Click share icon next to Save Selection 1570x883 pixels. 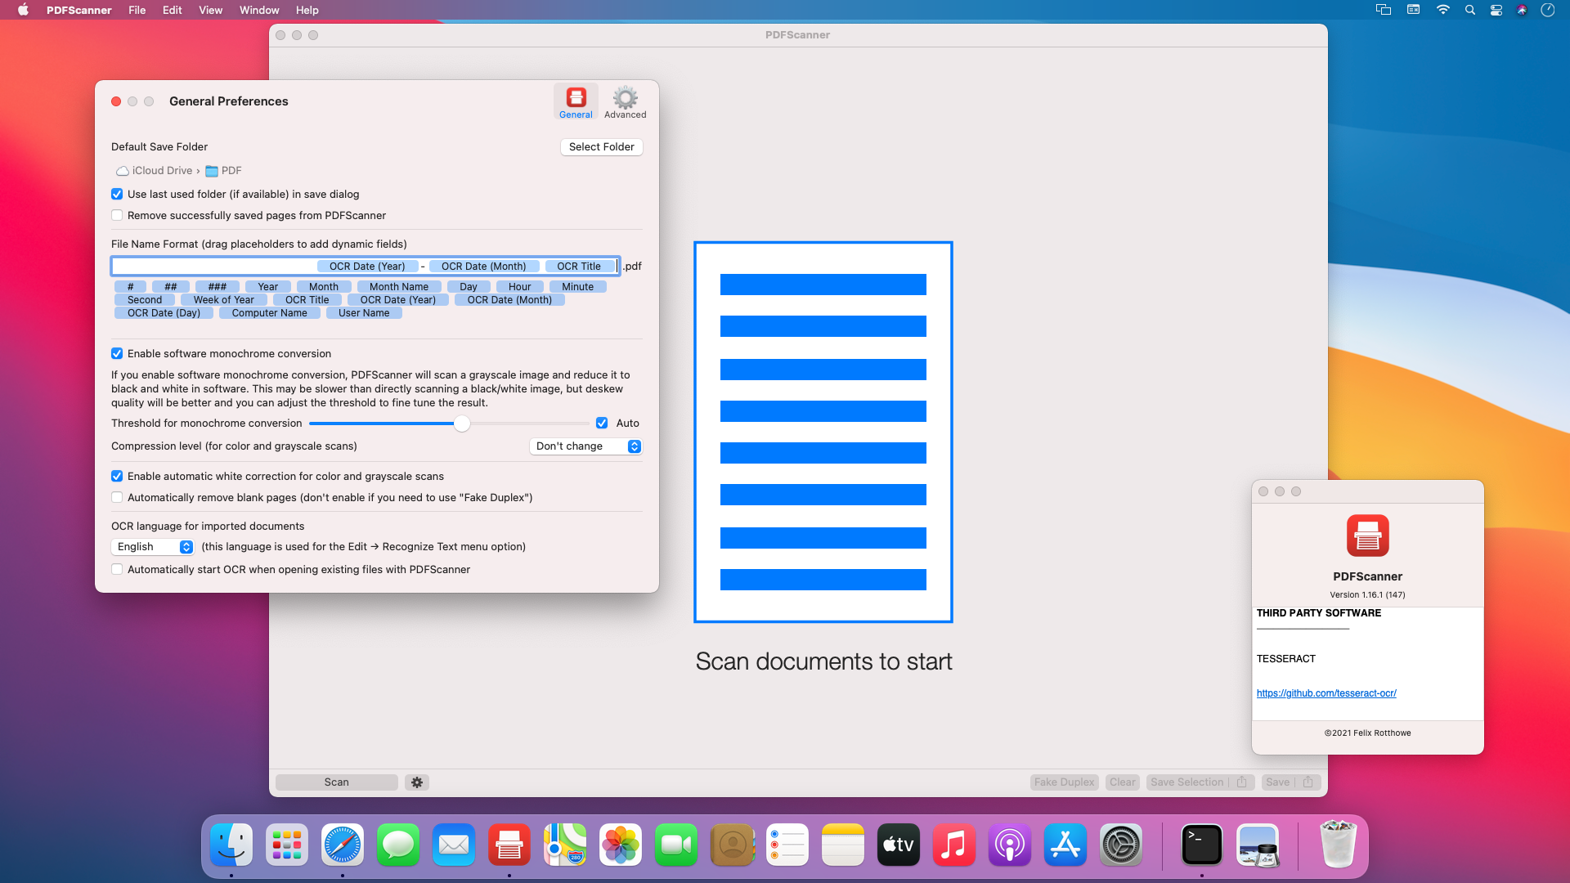(1242, 782)
